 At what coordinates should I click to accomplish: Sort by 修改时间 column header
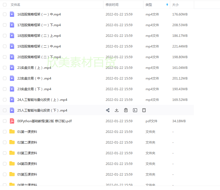112,5
